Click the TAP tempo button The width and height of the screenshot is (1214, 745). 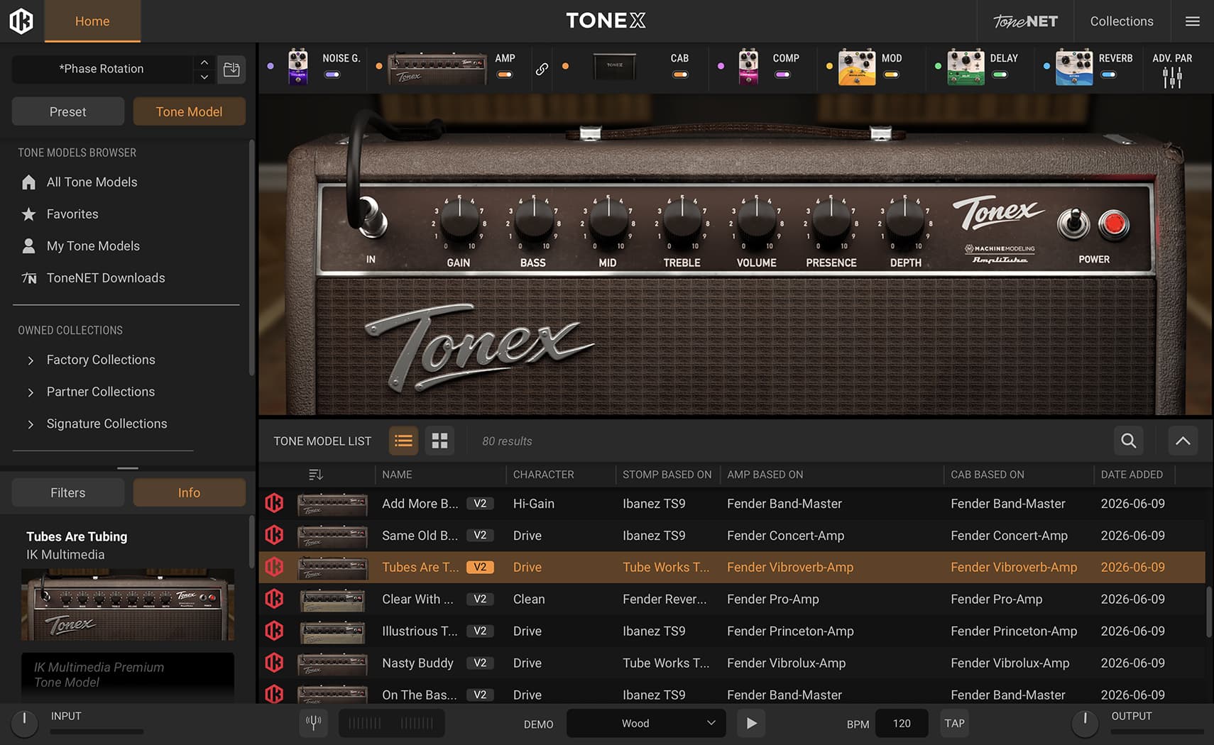[954, 723]
